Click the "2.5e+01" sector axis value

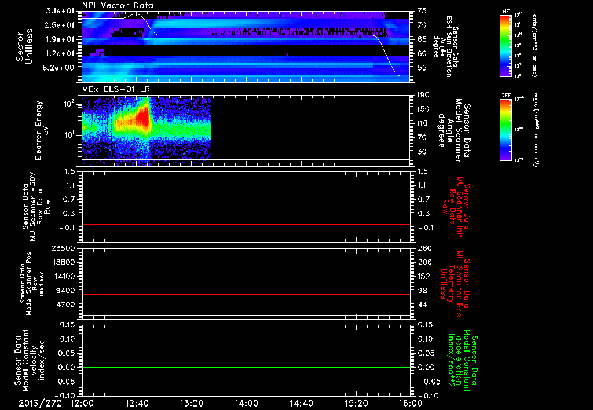tap(60, 25)
